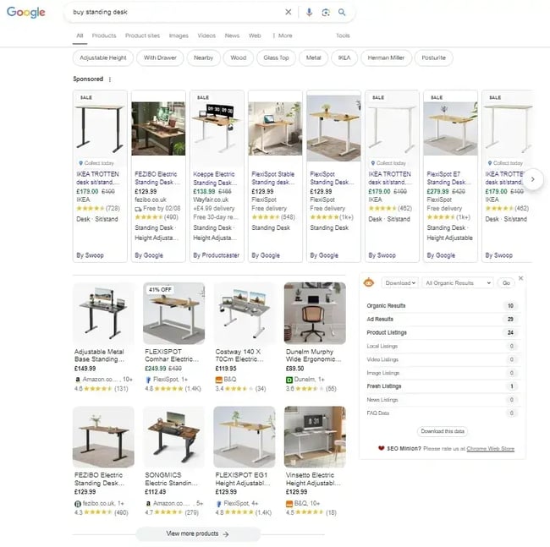Open the Chrome Web Store link
Screen dimensions: 550x547
click(490, 449)
